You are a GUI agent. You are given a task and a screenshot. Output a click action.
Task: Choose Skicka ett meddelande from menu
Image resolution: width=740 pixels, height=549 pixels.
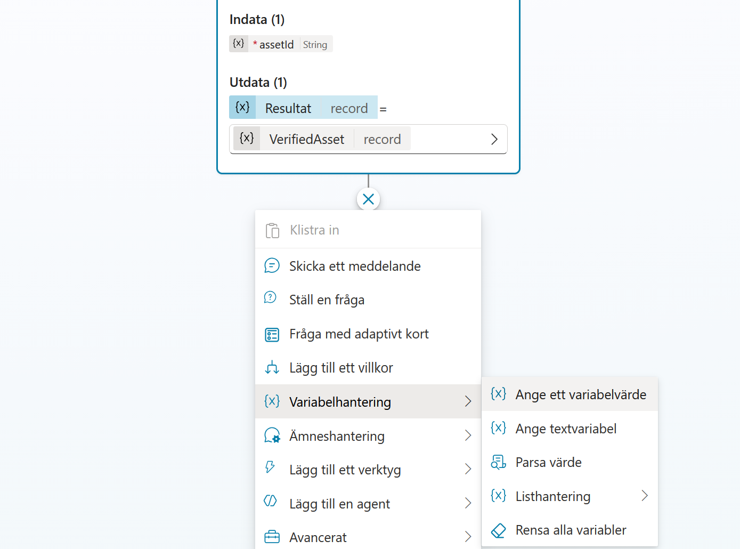coord(368,265)
